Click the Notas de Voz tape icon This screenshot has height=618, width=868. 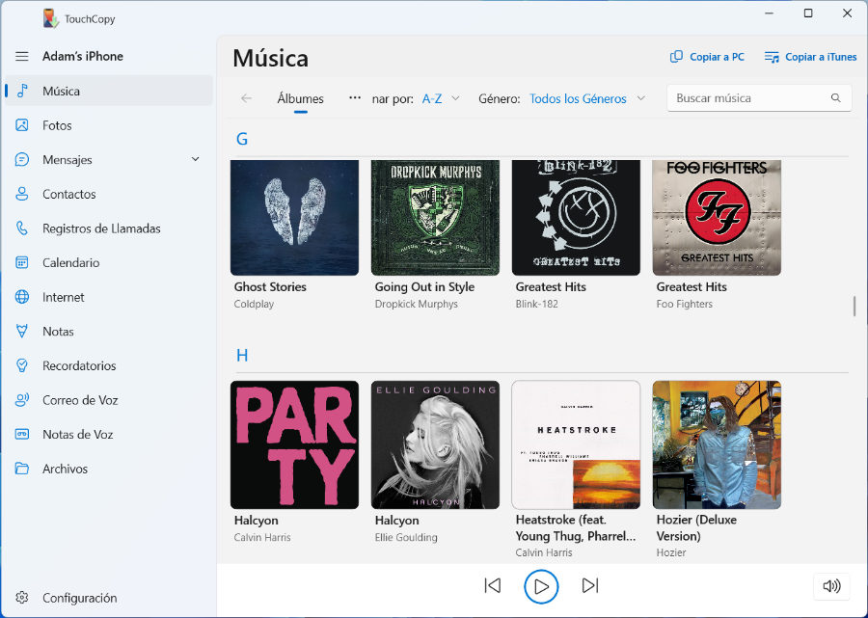tap(22, 434)
